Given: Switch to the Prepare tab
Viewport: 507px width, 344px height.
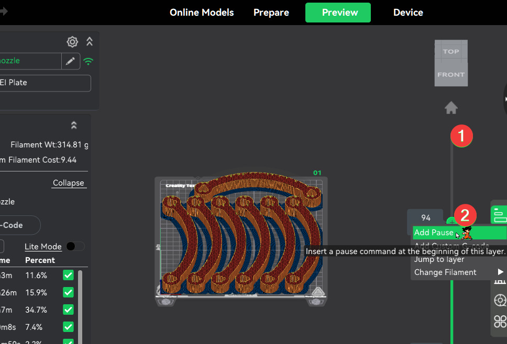Looking at the screenshot, I should [x=271, y=13].
